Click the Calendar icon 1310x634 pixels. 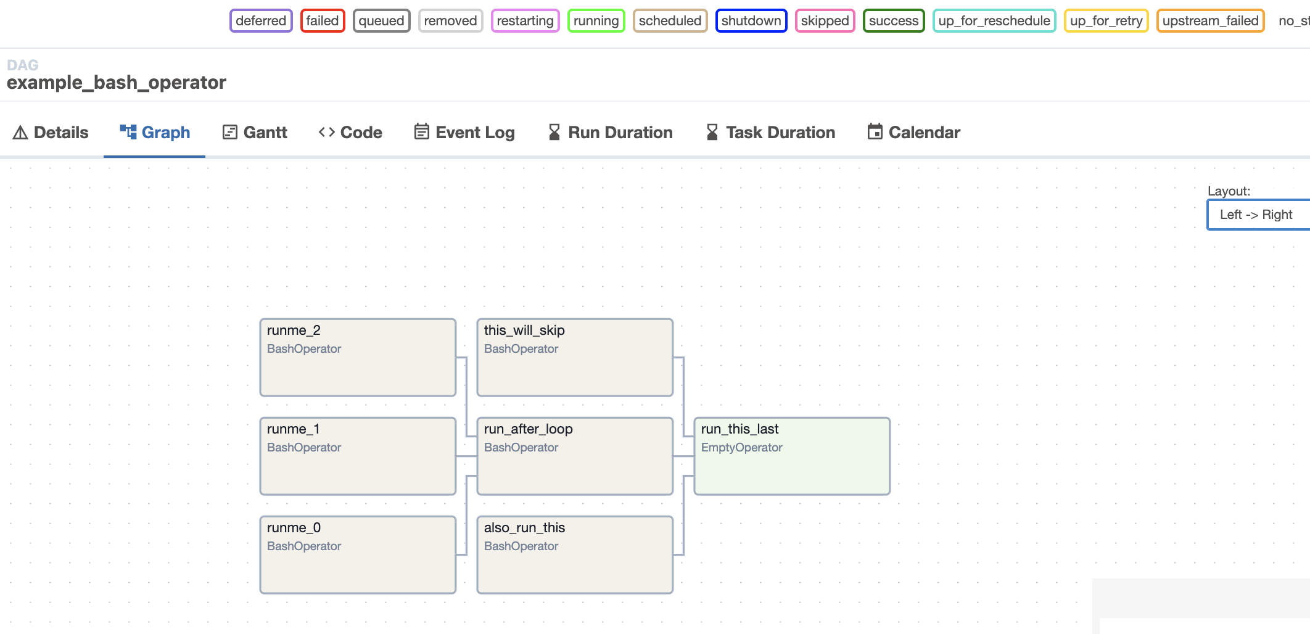pos(875,132)
